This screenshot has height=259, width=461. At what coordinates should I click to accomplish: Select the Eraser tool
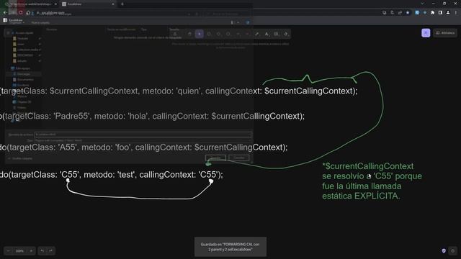pyautogui.click(x=286, y=34)
